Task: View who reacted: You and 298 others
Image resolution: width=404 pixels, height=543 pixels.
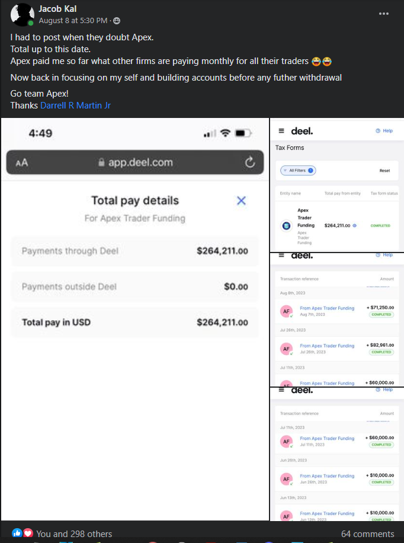Action: [74, 534]
